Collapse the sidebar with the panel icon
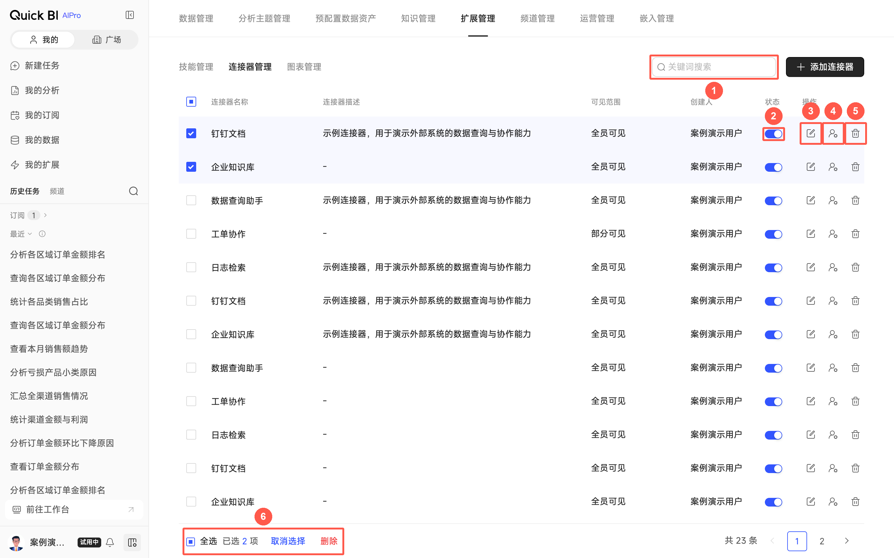Viewport: 894px width, 558px height. pos(130,15)
